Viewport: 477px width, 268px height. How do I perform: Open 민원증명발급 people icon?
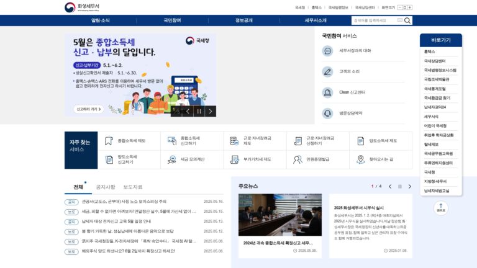tap(298, 159)
